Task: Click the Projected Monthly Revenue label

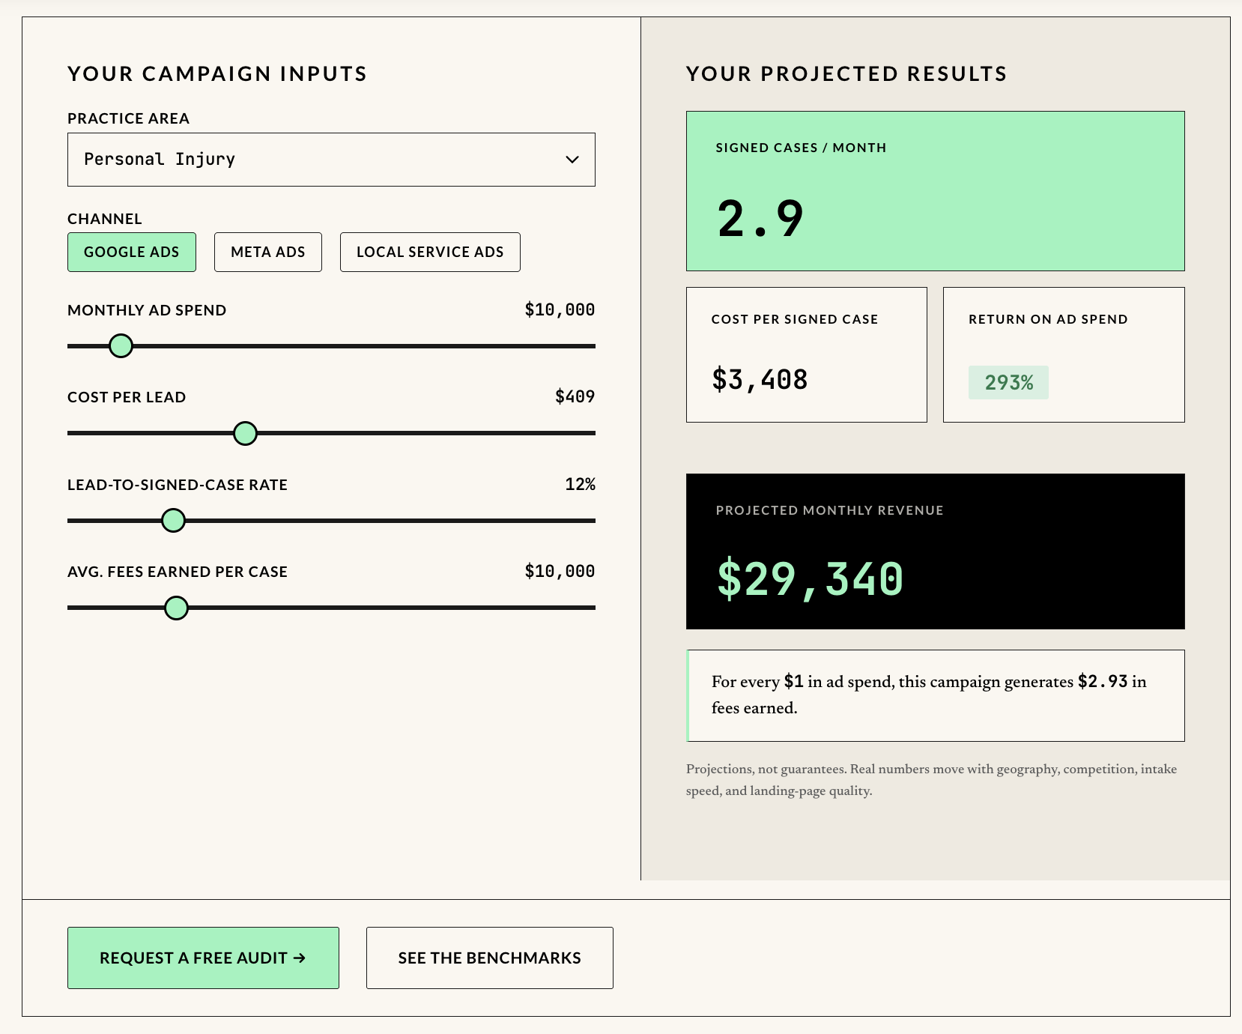Action: coord(829,510)
